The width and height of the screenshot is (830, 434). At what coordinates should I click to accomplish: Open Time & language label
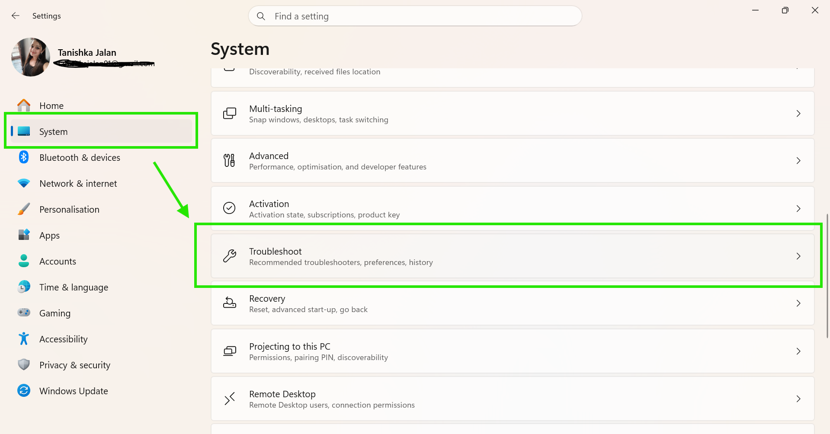74,287
